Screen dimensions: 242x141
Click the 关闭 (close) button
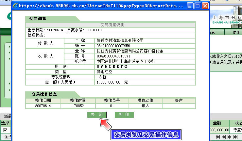[x=97, y=115]
